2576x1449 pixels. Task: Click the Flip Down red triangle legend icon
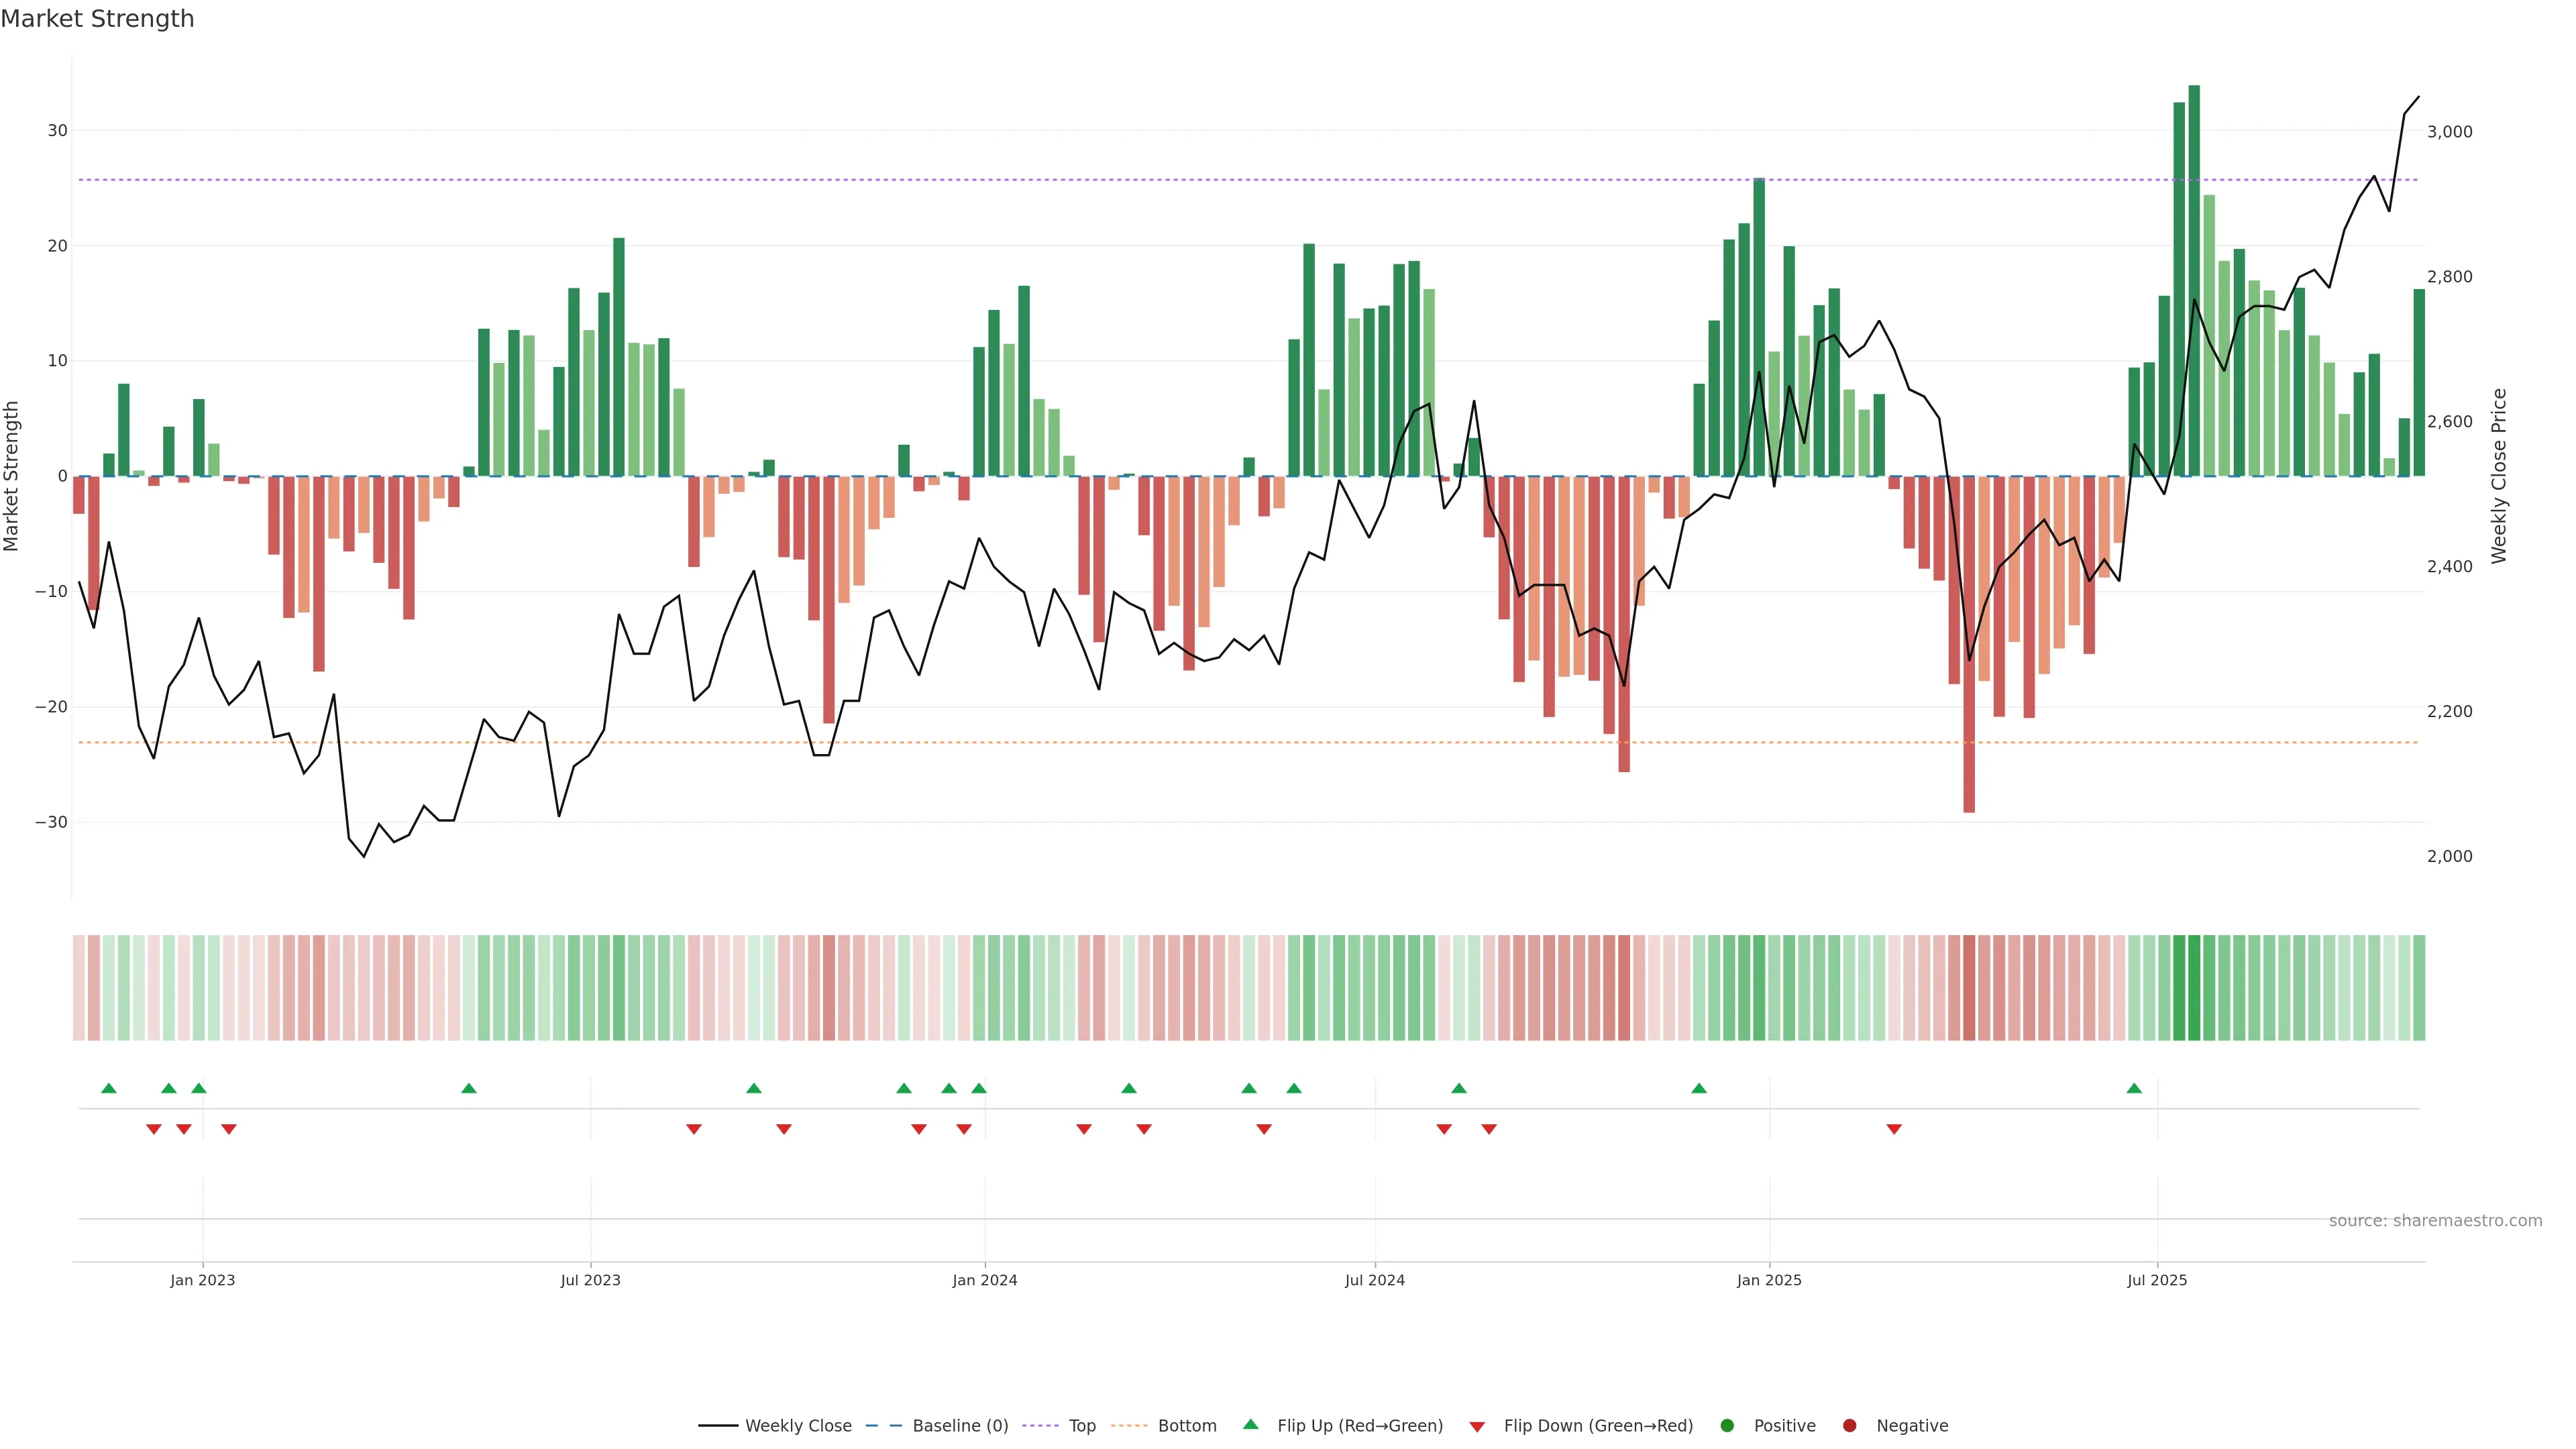coord(1477,1426)
